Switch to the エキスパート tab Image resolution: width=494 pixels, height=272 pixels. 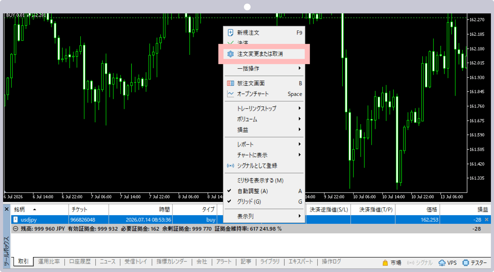coord(301,262)
